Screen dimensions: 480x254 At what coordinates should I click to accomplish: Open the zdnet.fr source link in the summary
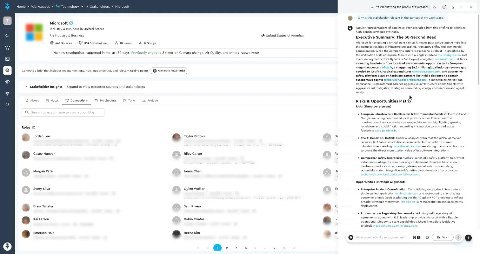pos(387,67)
